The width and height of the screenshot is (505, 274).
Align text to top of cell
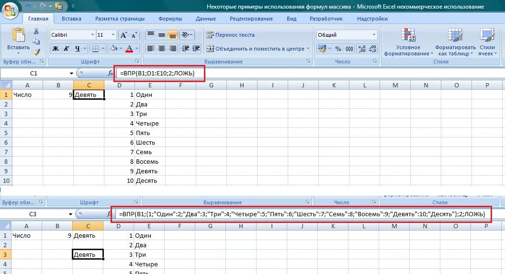151,35
